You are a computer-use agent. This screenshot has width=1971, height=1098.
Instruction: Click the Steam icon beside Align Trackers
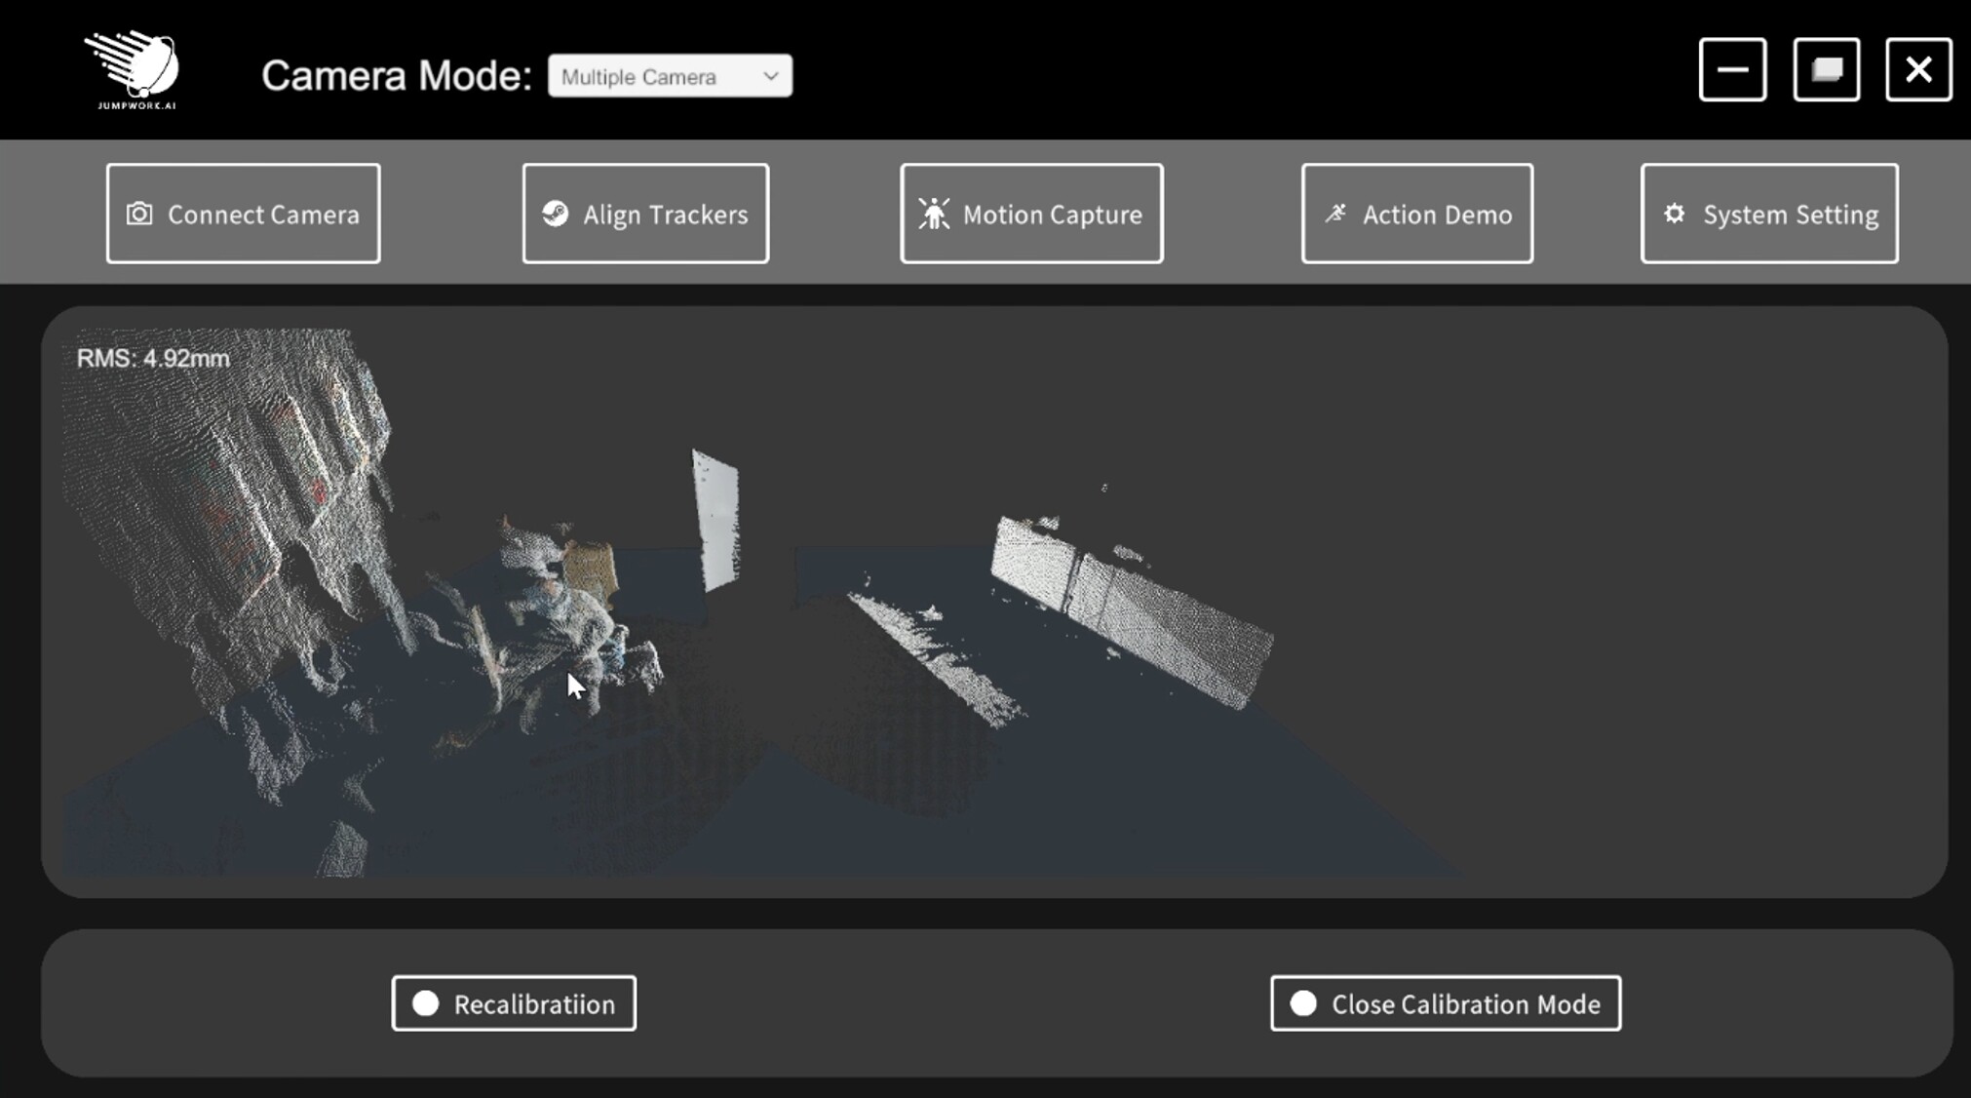tap(556, 214)
